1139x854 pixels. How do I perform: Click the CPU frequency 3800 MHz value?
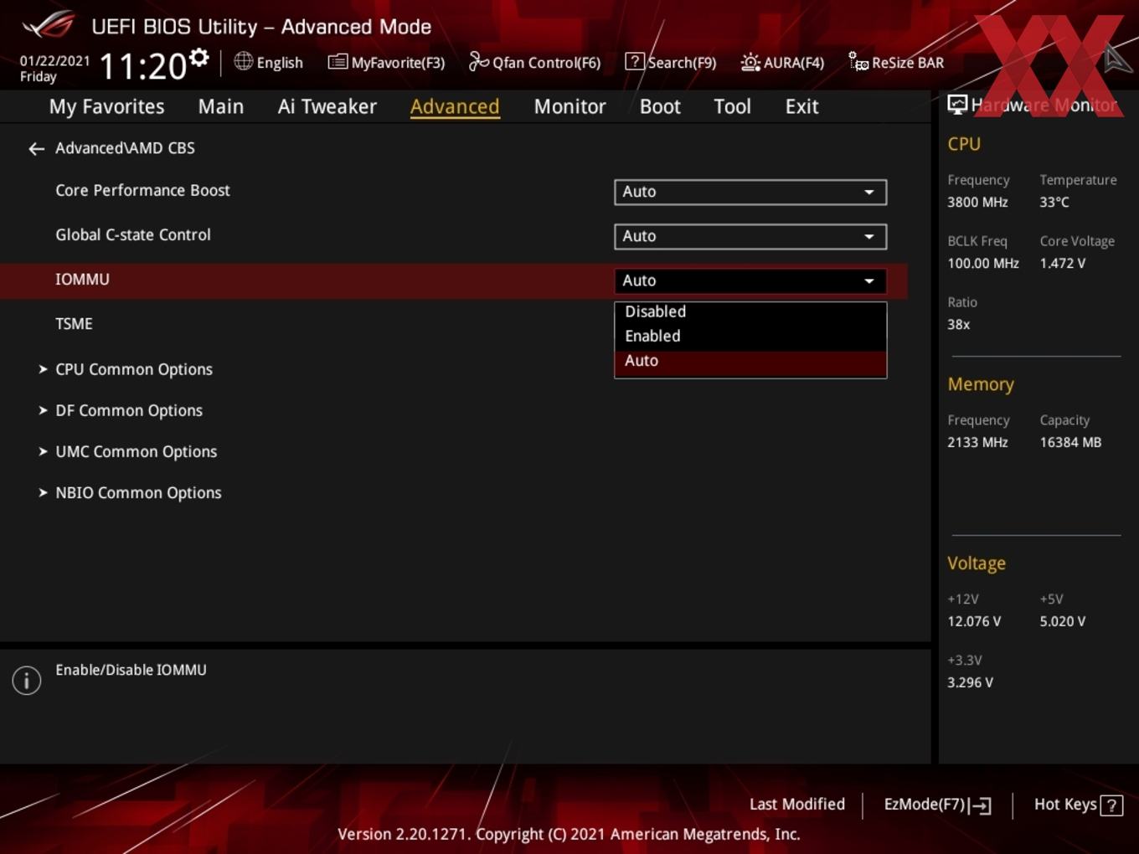tap(977, 202)
